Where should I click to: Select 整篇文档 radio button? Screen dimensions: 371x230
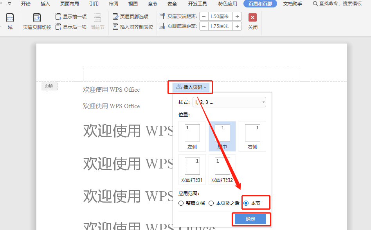tap(181, 203)
